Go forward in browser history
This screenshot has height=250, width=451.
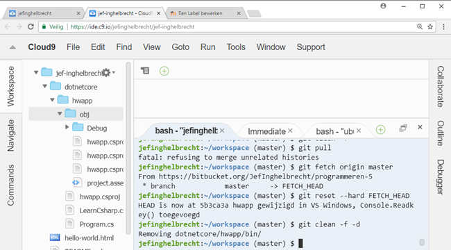(x=19, y=27)
